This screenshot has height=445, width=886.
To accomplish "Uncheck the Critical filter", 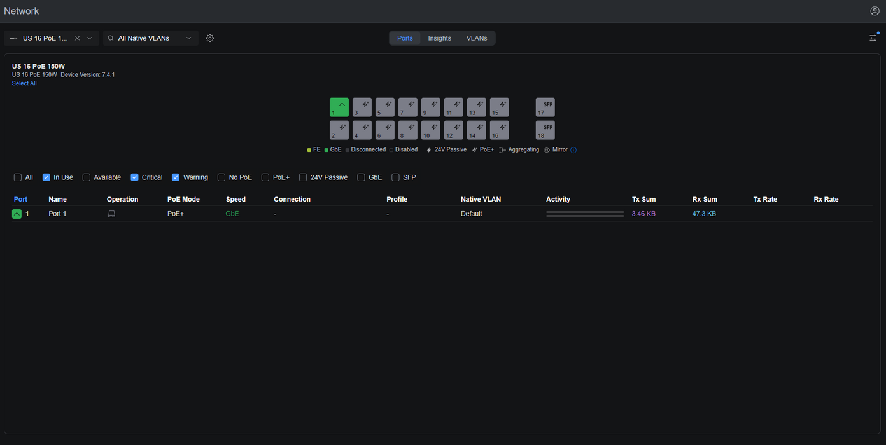I will click(x=134, y=177).
